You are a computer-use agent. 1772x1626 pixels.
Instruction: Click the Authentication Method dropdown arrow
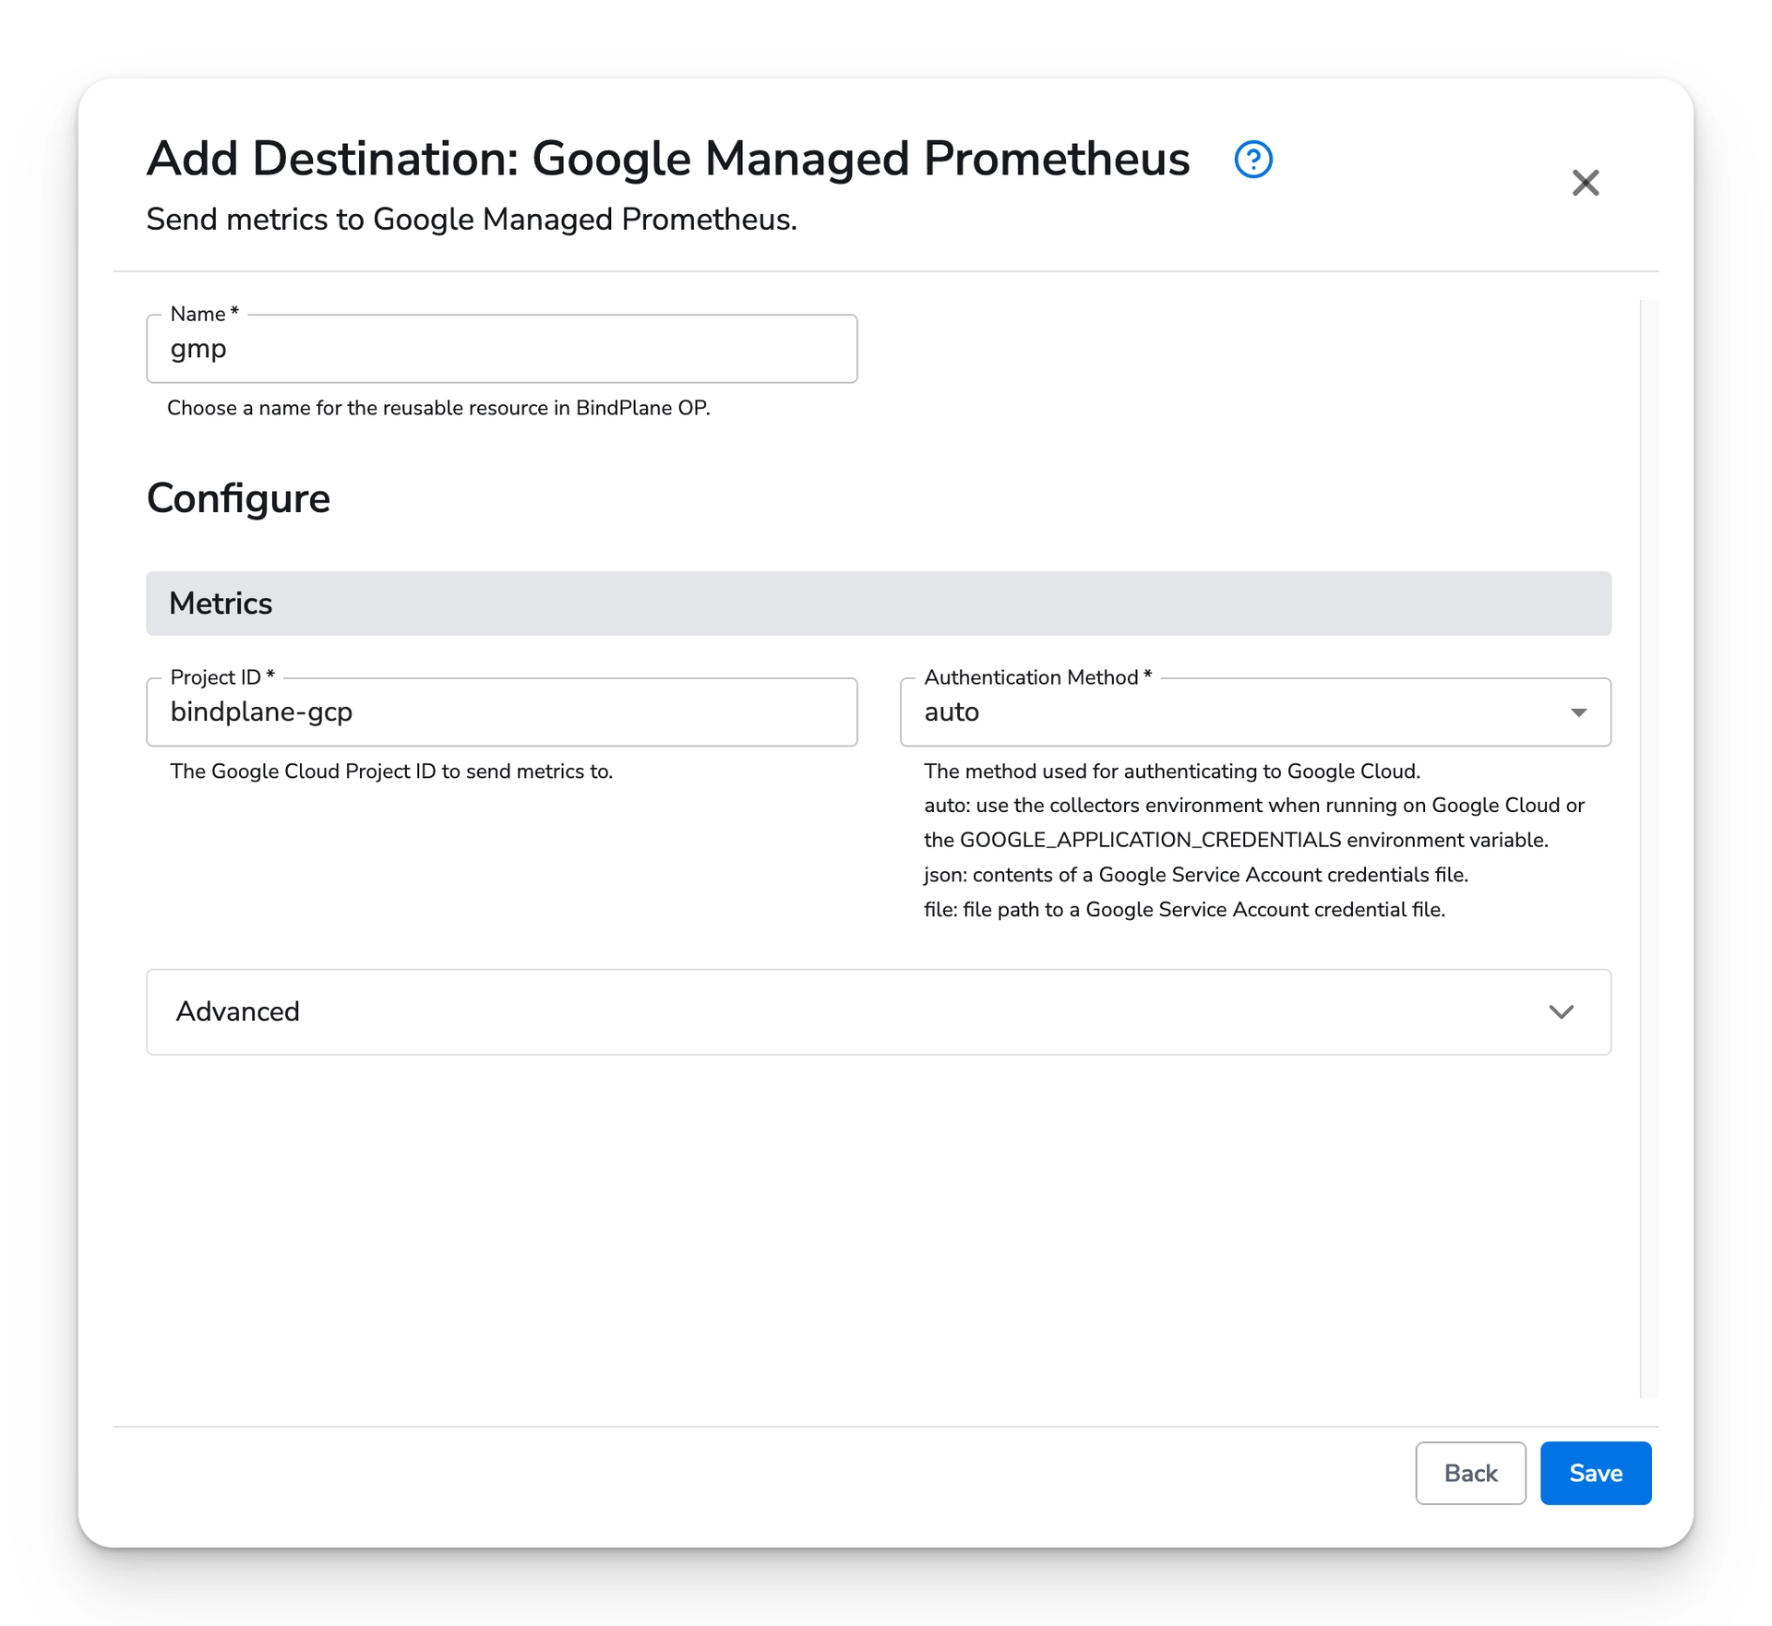coord(1579,711)
